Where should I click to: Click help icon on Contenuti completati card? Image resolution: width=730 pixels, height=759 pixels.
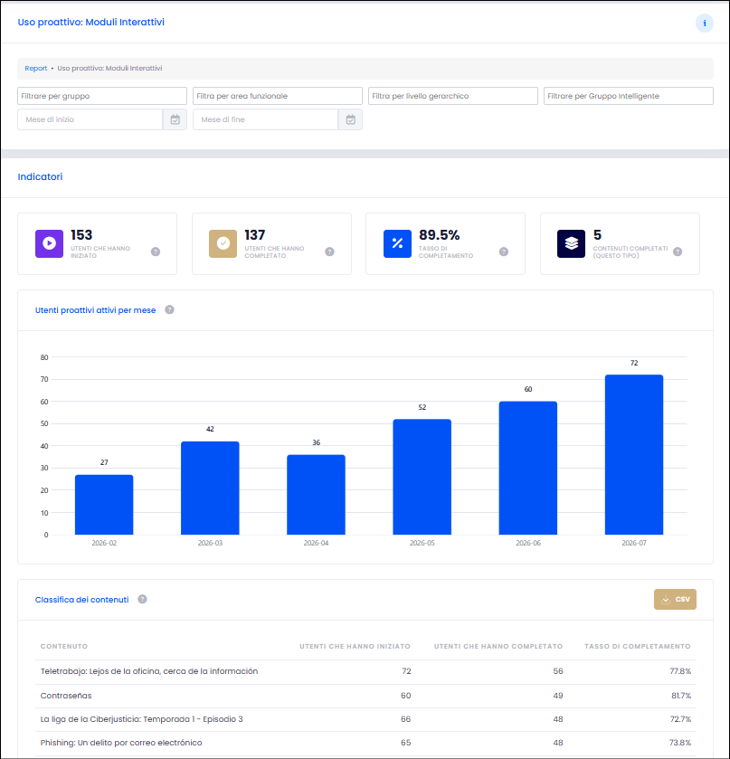click(678, 251)
